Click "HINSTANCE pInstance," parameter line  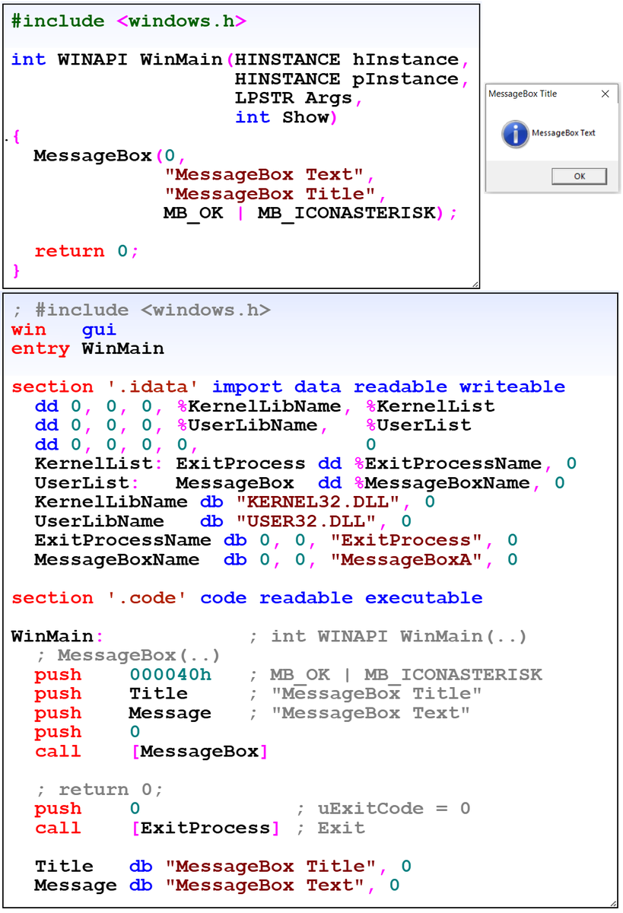click(x=352, y=79)
